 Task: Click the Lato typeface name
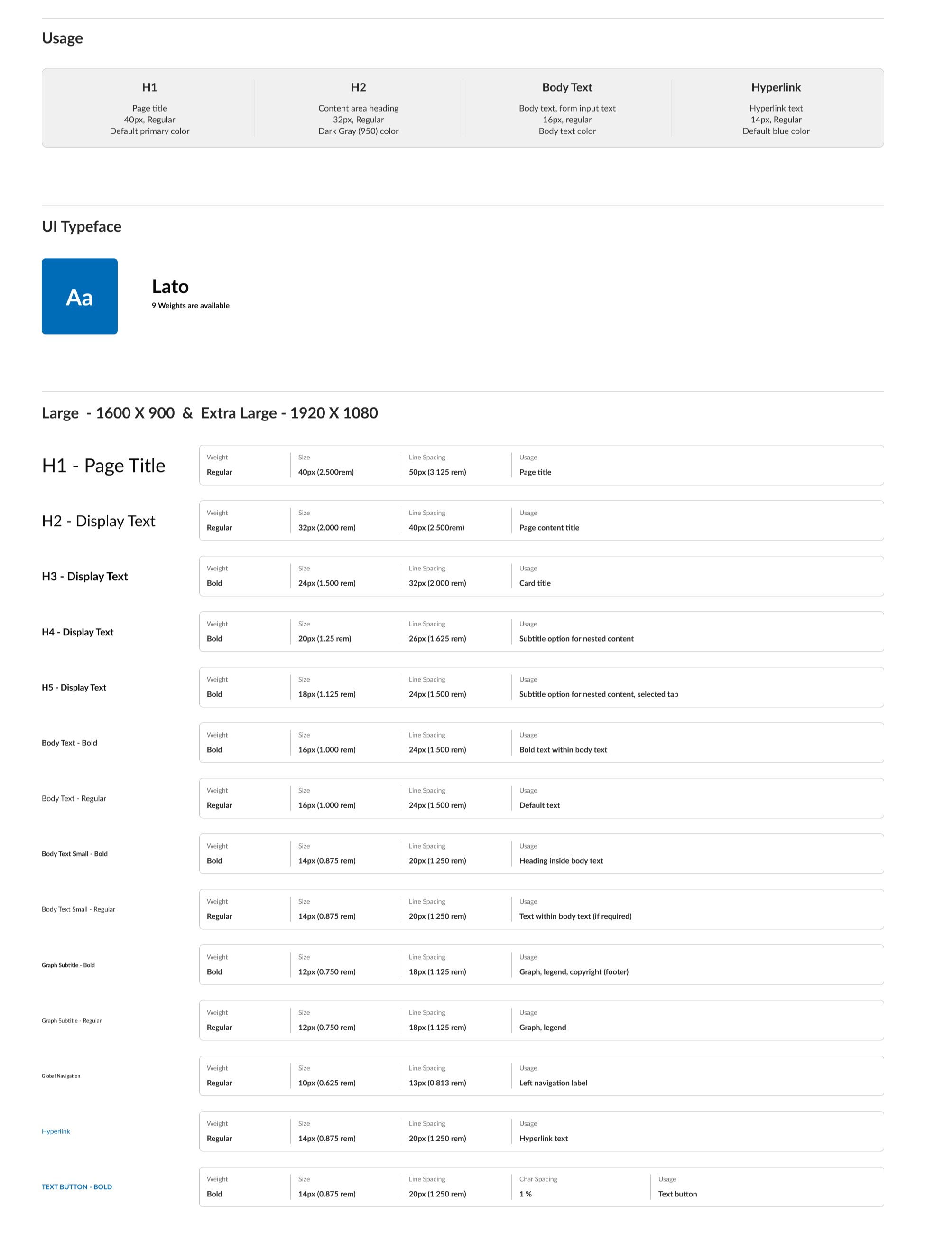(x=170, y=287)
